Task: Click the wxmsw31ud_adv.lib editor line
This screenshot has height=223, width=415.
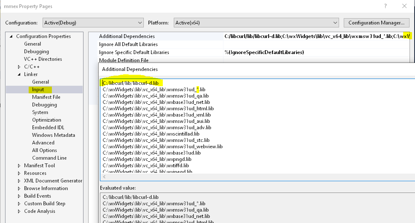Action: tap(157, 128)
